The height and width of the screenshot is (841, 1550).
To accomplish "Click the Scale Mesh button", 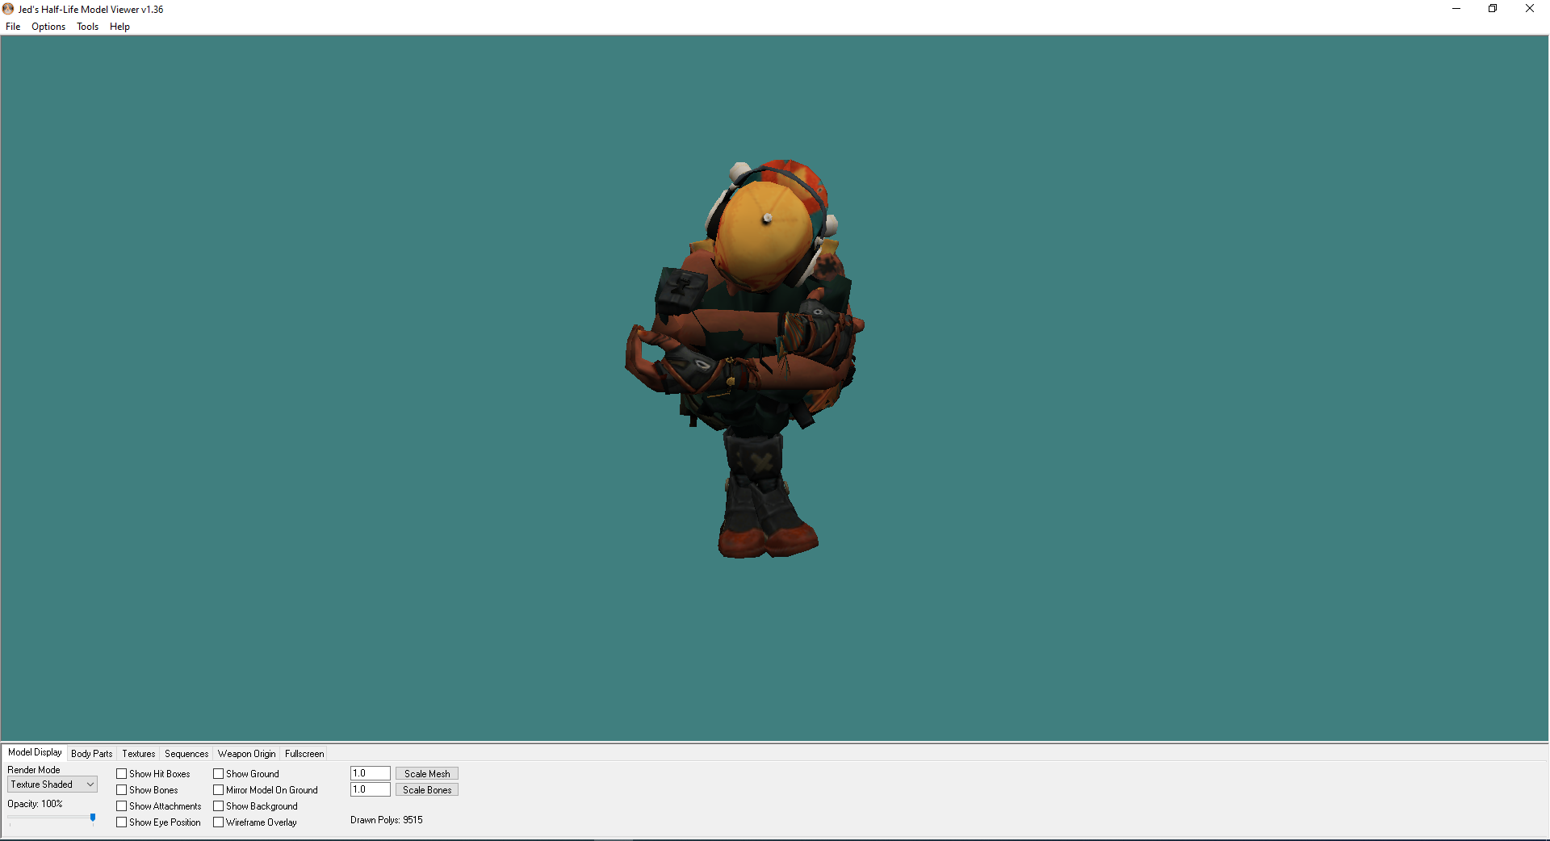I will pyautogui.click(x=427, y=773).
